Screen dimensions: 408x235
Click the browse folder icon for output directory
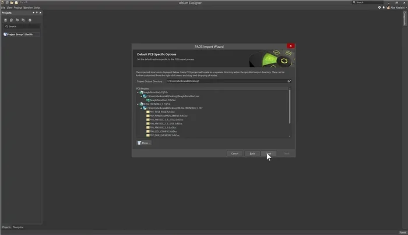click(289, 81)
